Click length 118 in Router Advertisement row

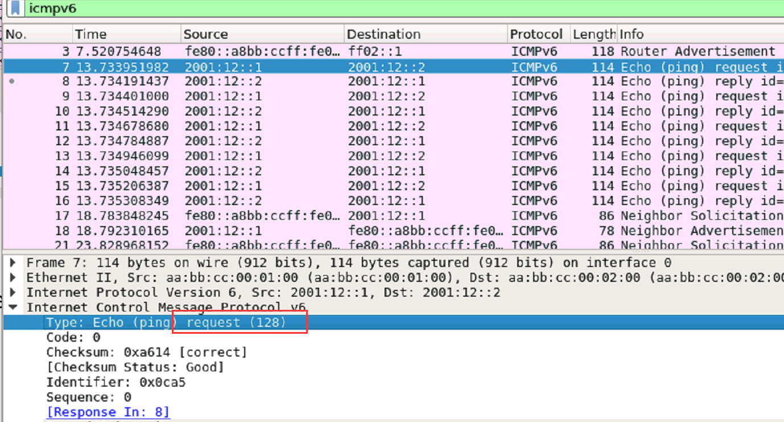point(603,52)
